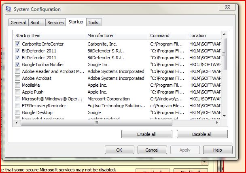This screenshot has width=246, height=173.
Task: Check the FTSRecoveryReminder checkbox
Action: tap(17, 106)
